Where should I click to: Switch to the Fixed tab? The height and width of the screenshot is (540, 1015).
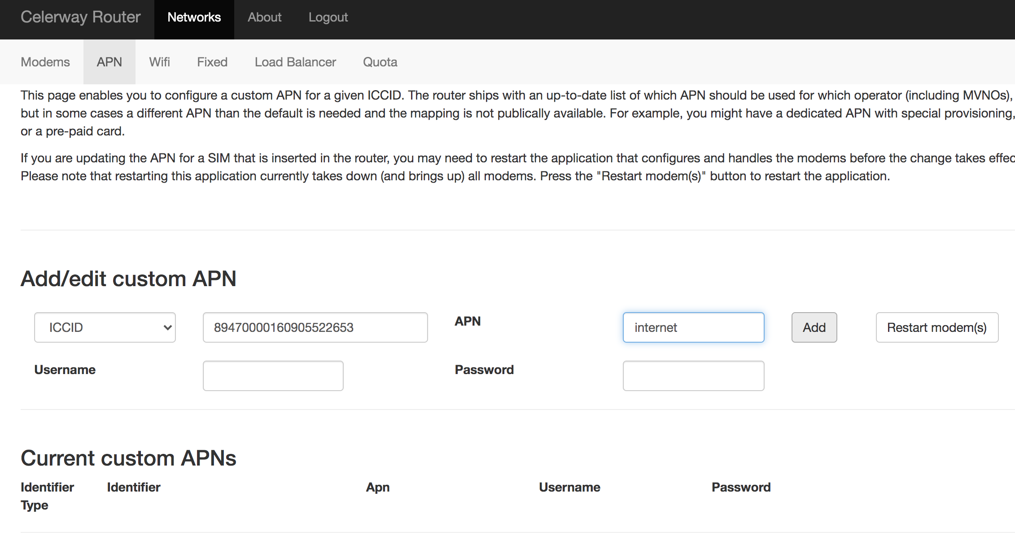pyautogui.click(x=212, y=62)
